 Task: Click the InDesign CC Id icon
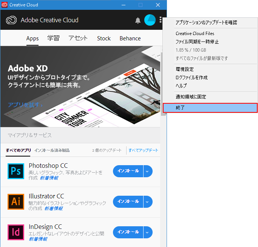pyautogui.click(x=16, y=232)
